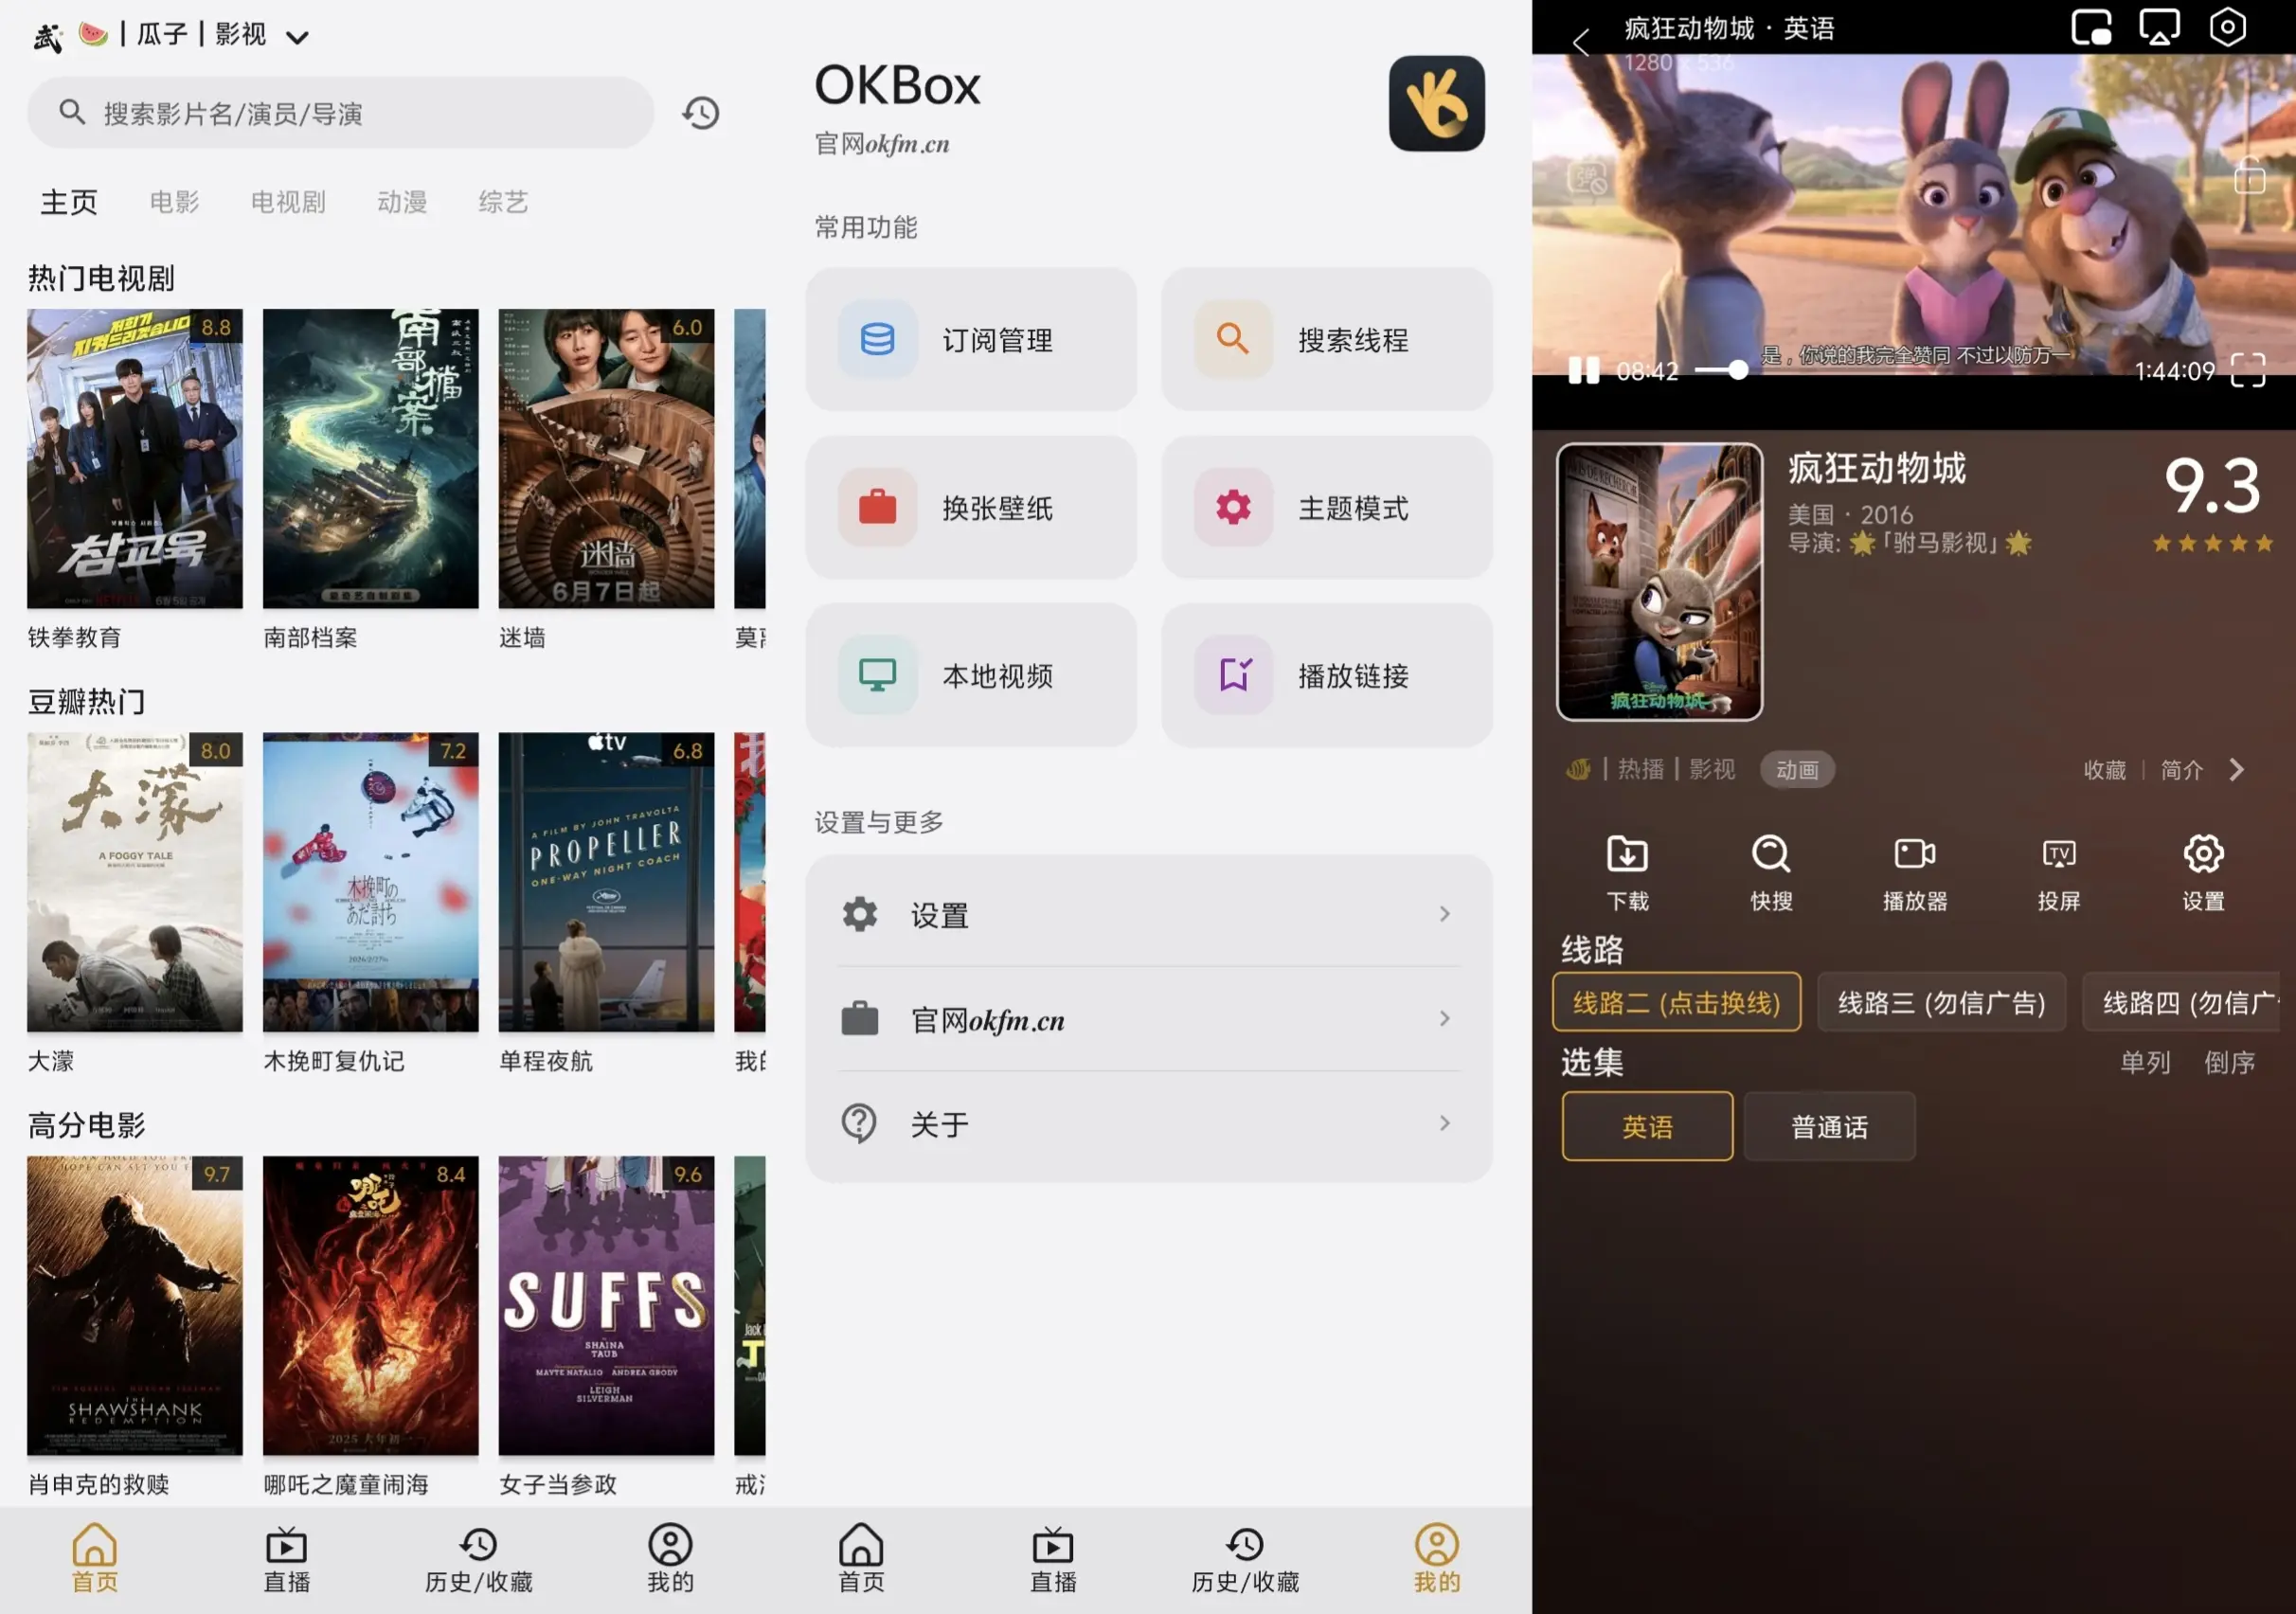
Task: Expand the 瓜子 | 影视 source dropdown
Action: click(x=297, y=38)
